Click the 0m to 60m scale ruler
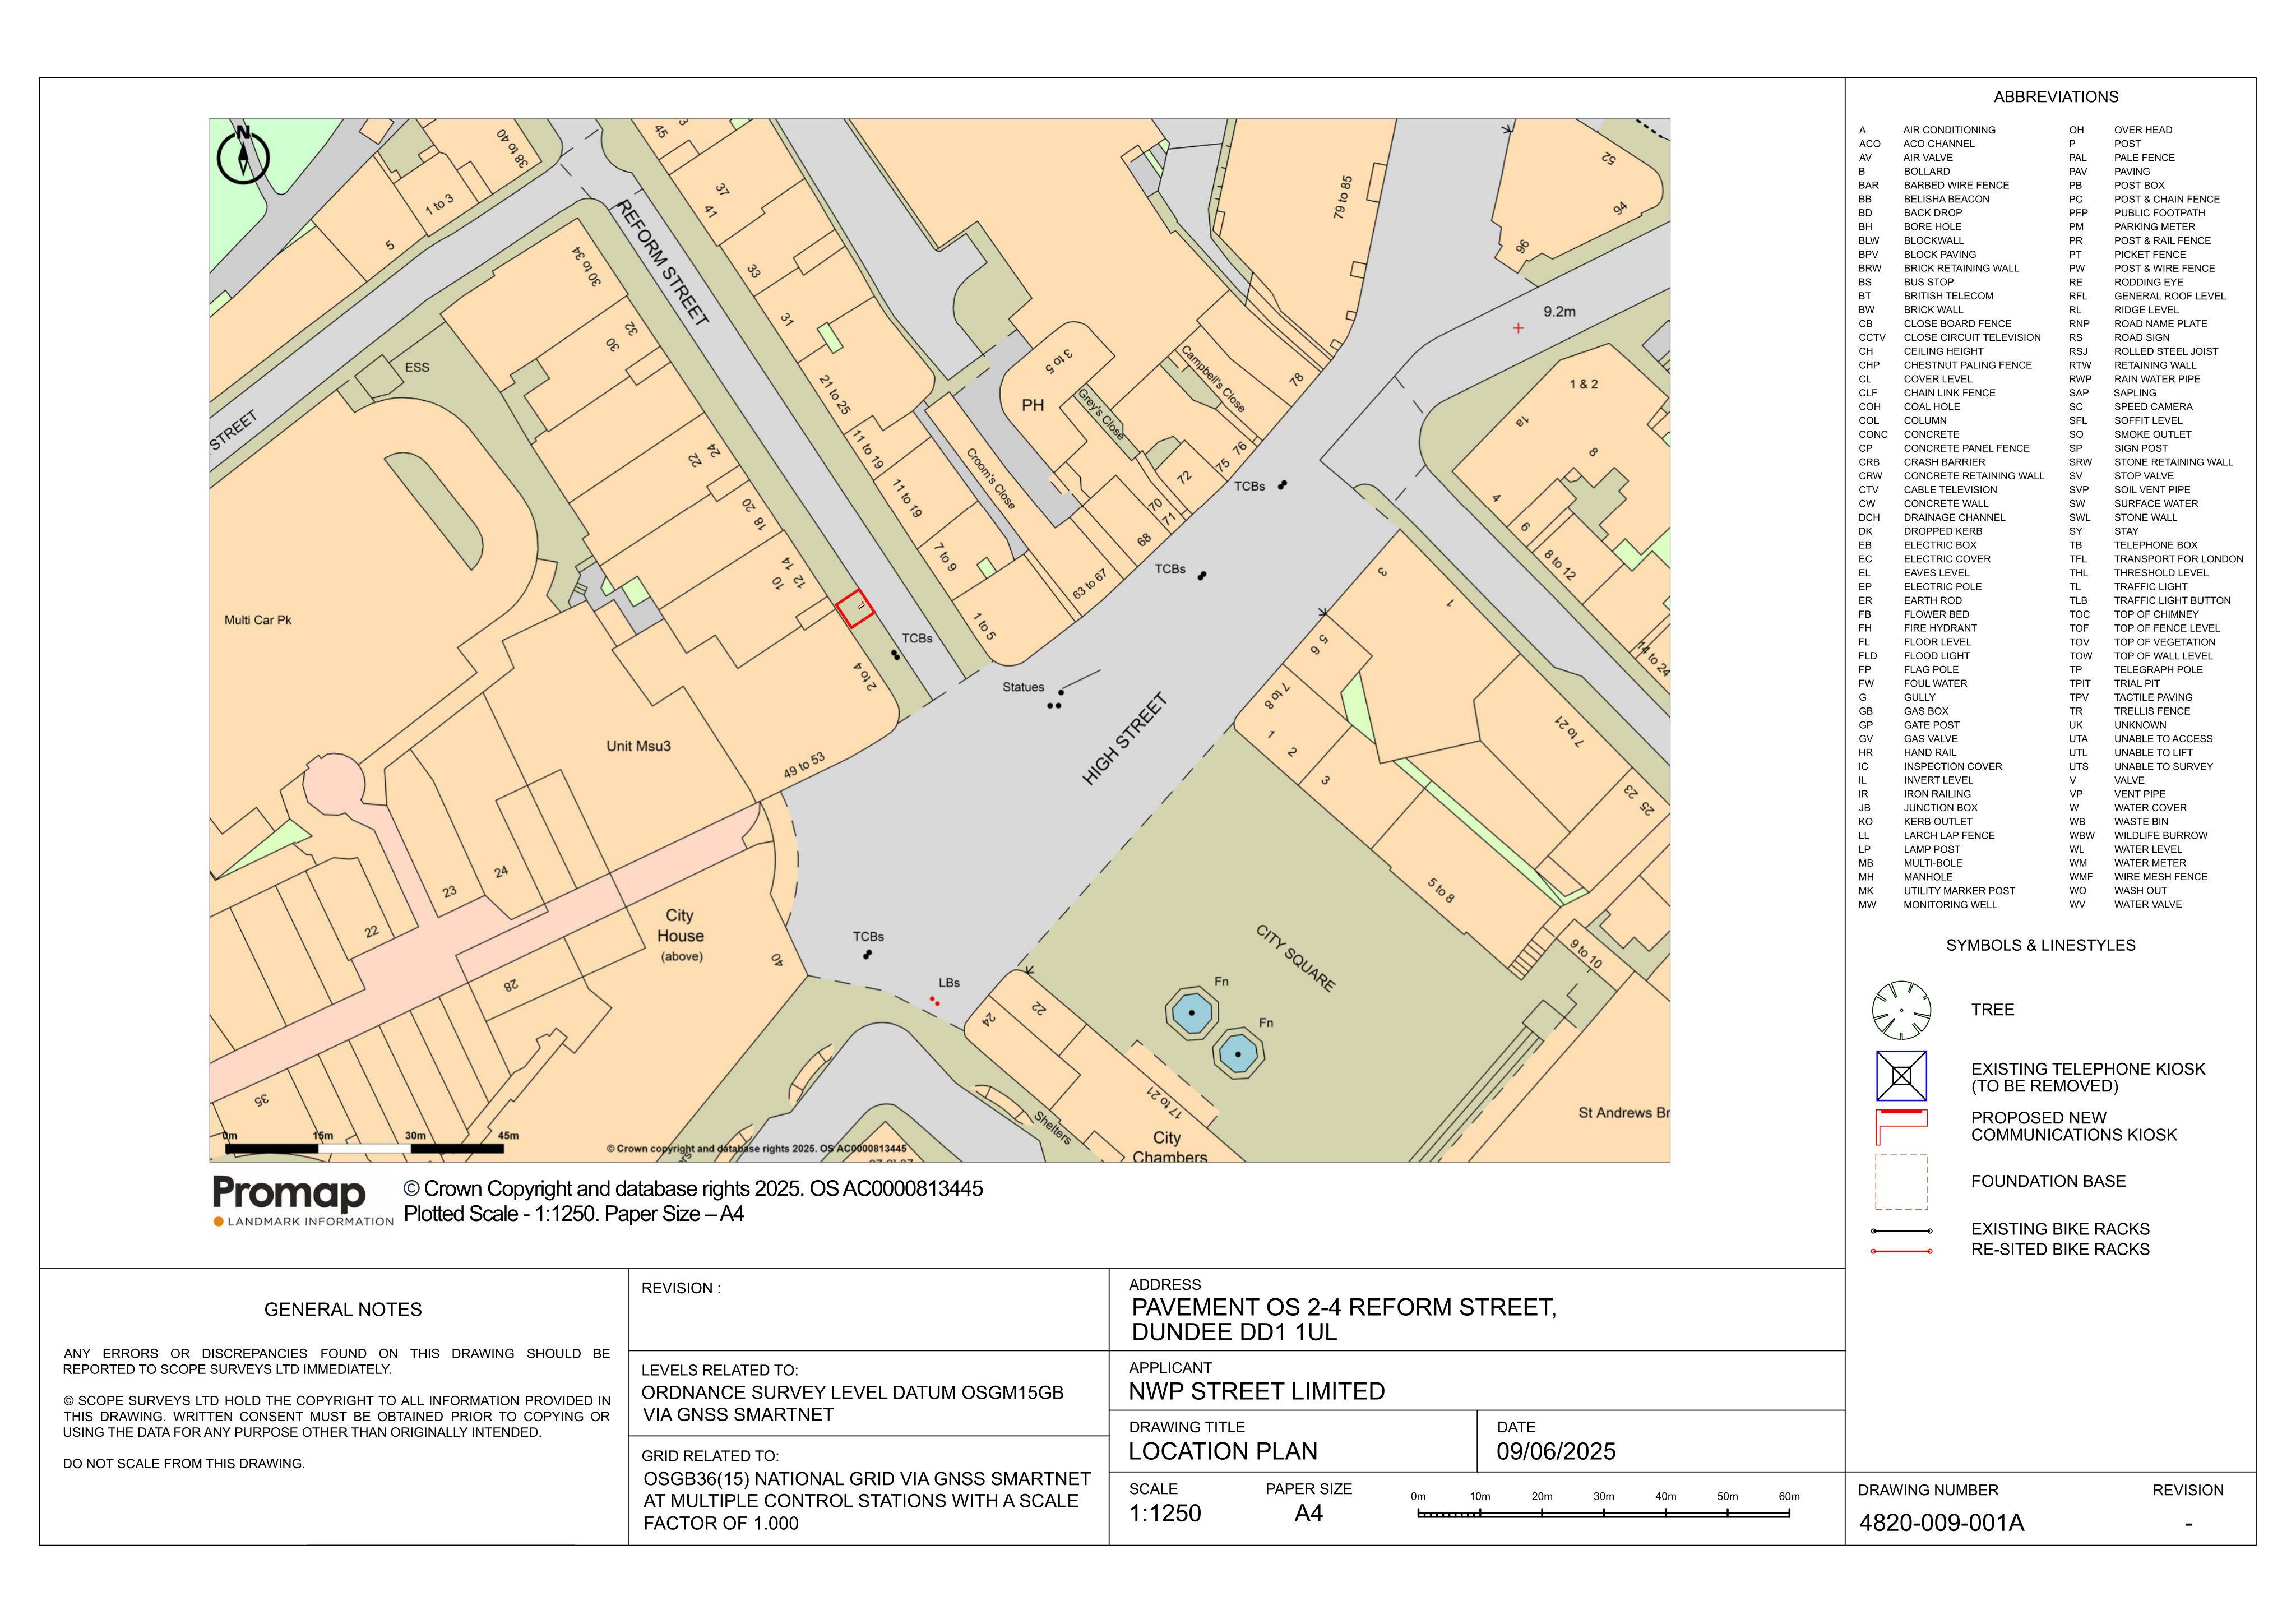Screen dimensions: 2296x1624 click(1603, 1513)
